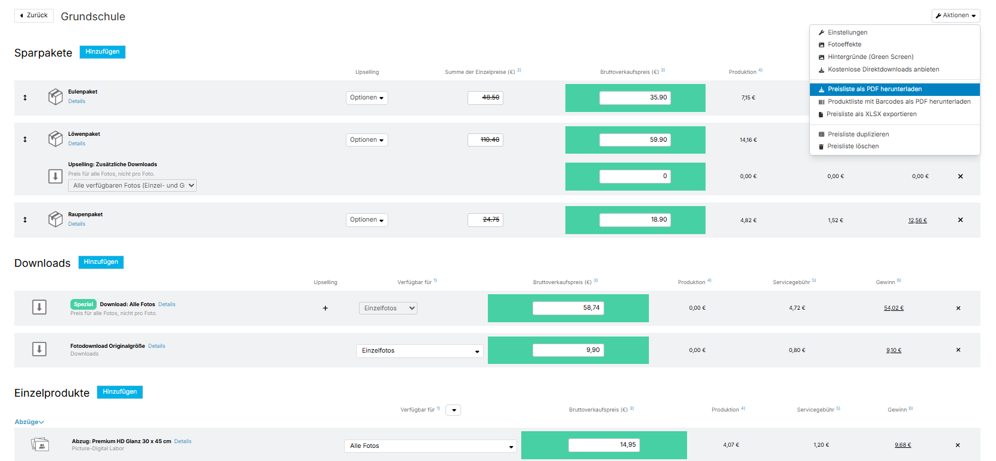
Task: Click Hinzufügen next to Einzelprodukte
Action: (120, 392)
